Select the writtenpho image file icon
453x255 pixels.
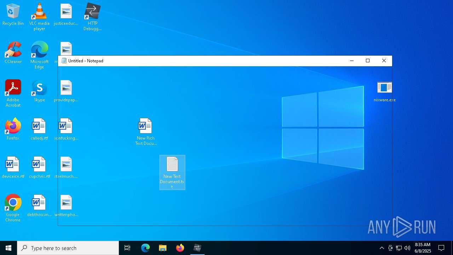66,206
